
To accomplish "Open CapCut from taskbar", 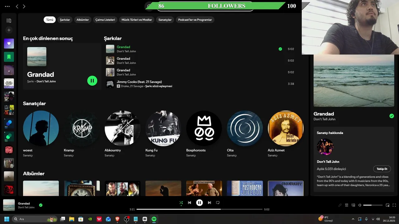I will [145, 219].
